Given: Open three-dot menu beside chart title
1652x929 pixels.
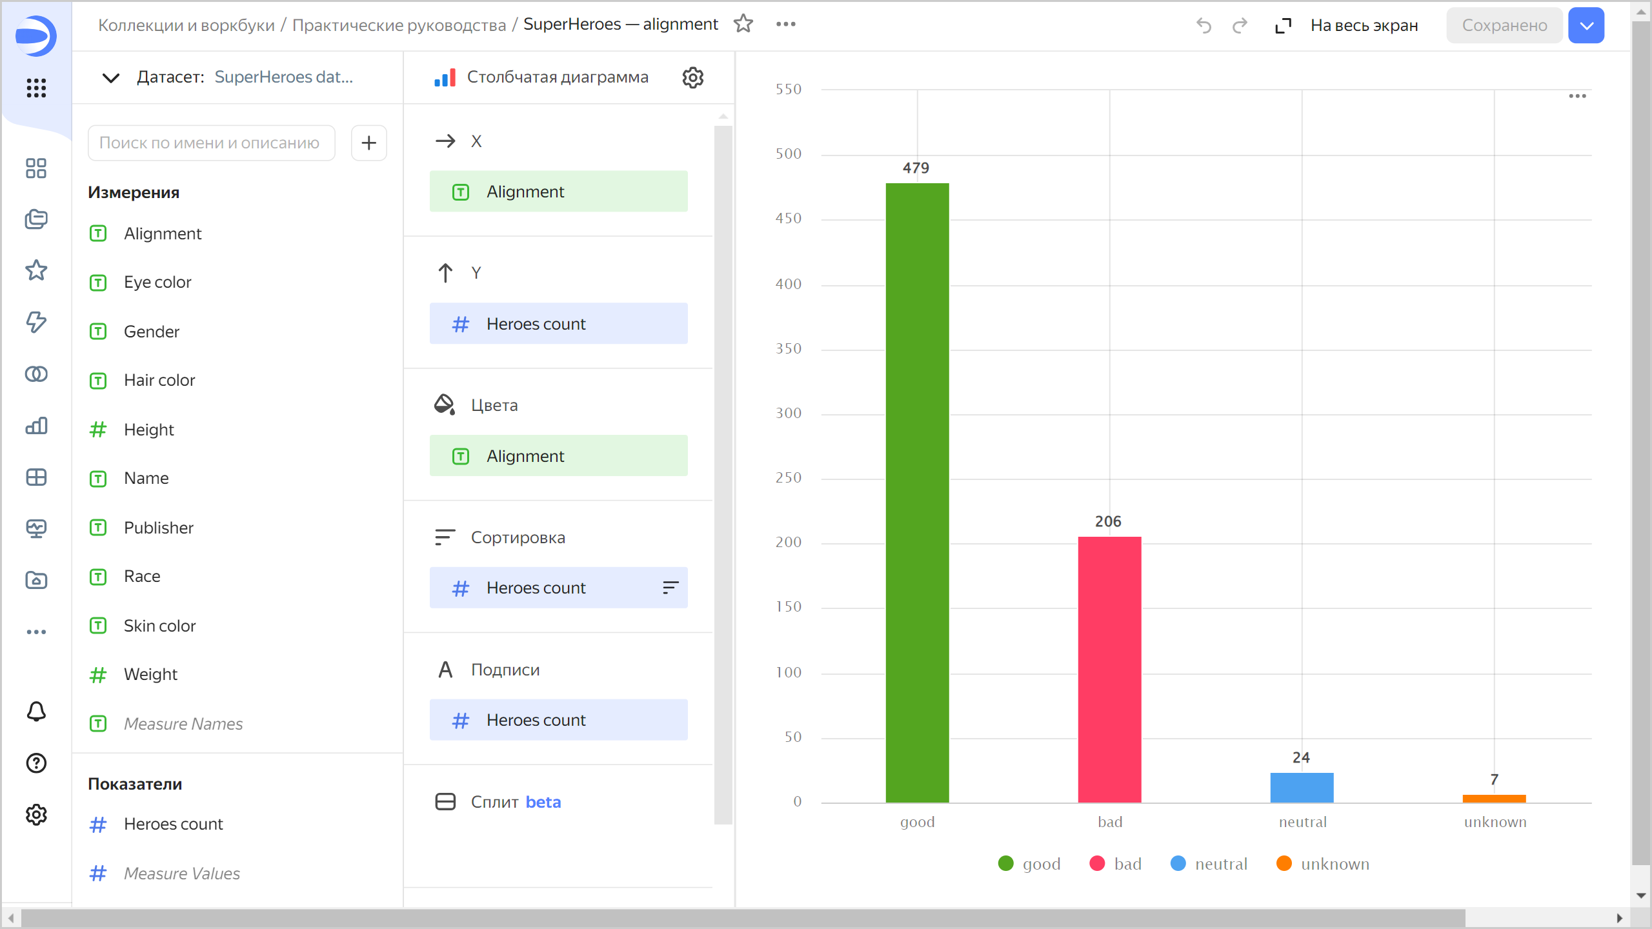Looking at the screenshot, I should [785, 24].
